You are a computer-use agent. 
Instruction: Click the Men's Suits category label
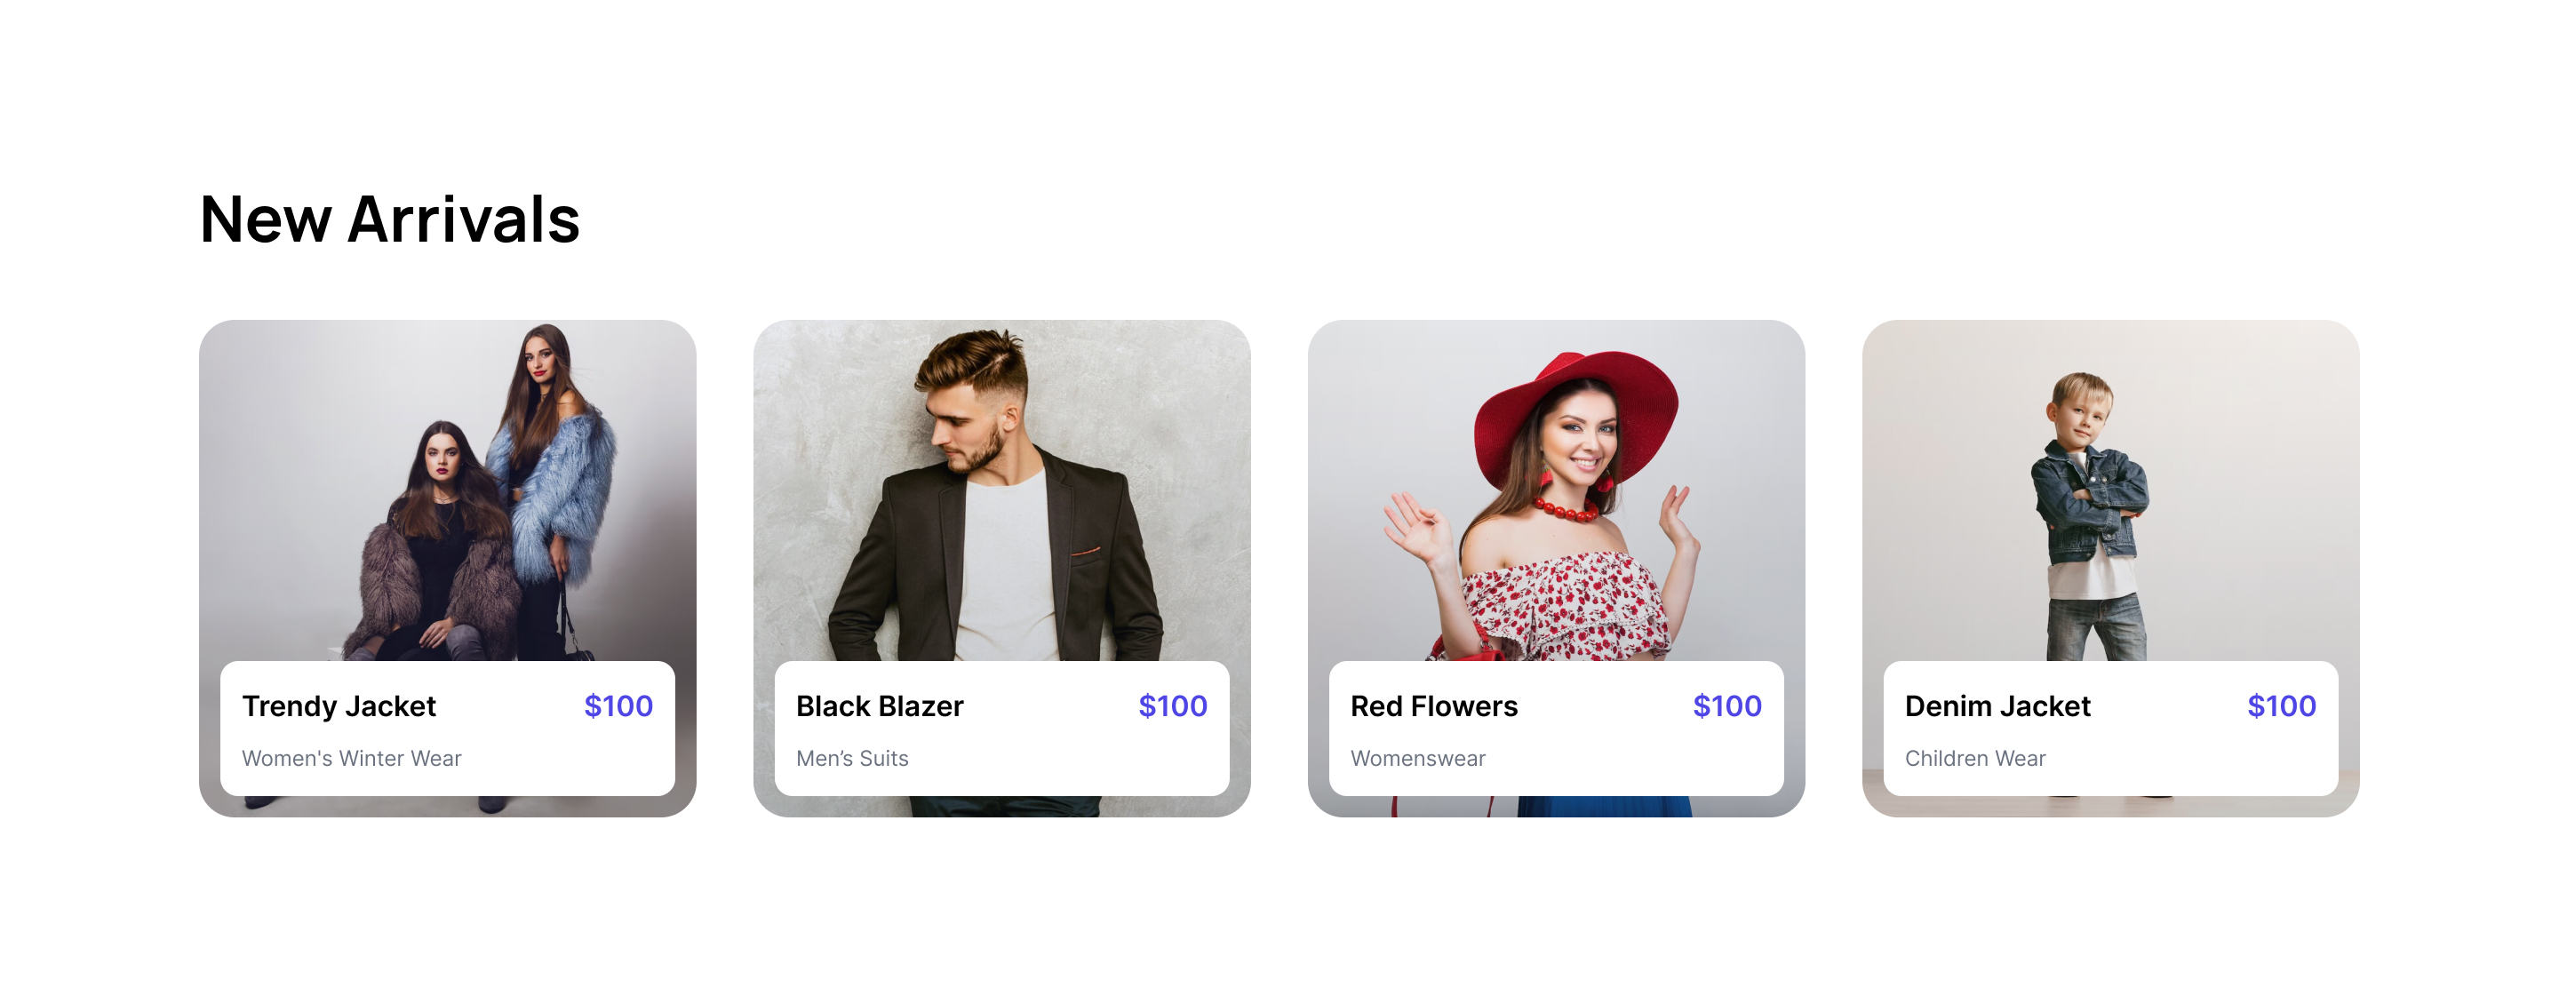tap(852, 759)
